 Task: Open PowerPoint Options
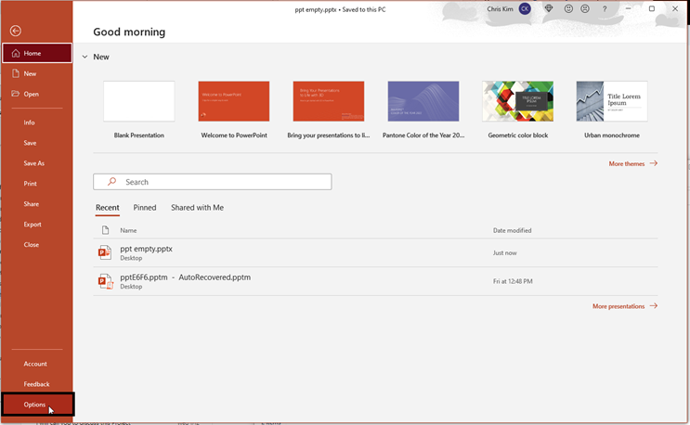click(x=38, y=405)
